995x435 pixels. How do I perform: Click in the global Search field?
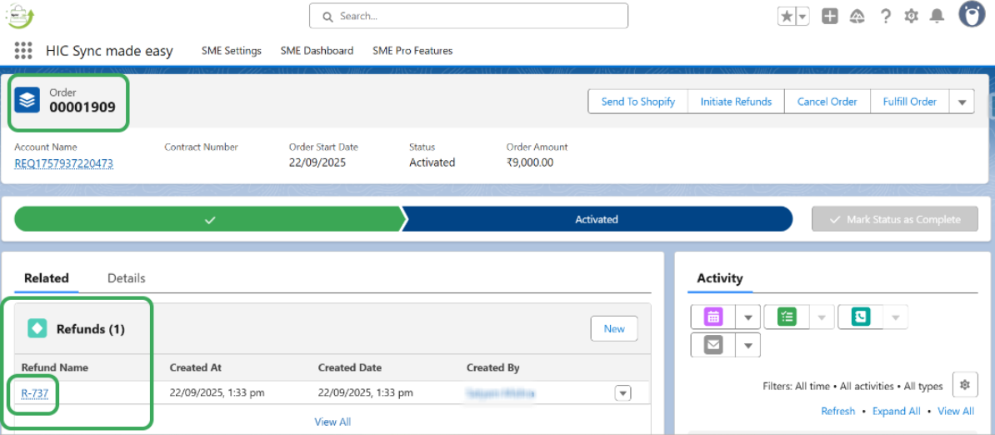coord(468,16)
